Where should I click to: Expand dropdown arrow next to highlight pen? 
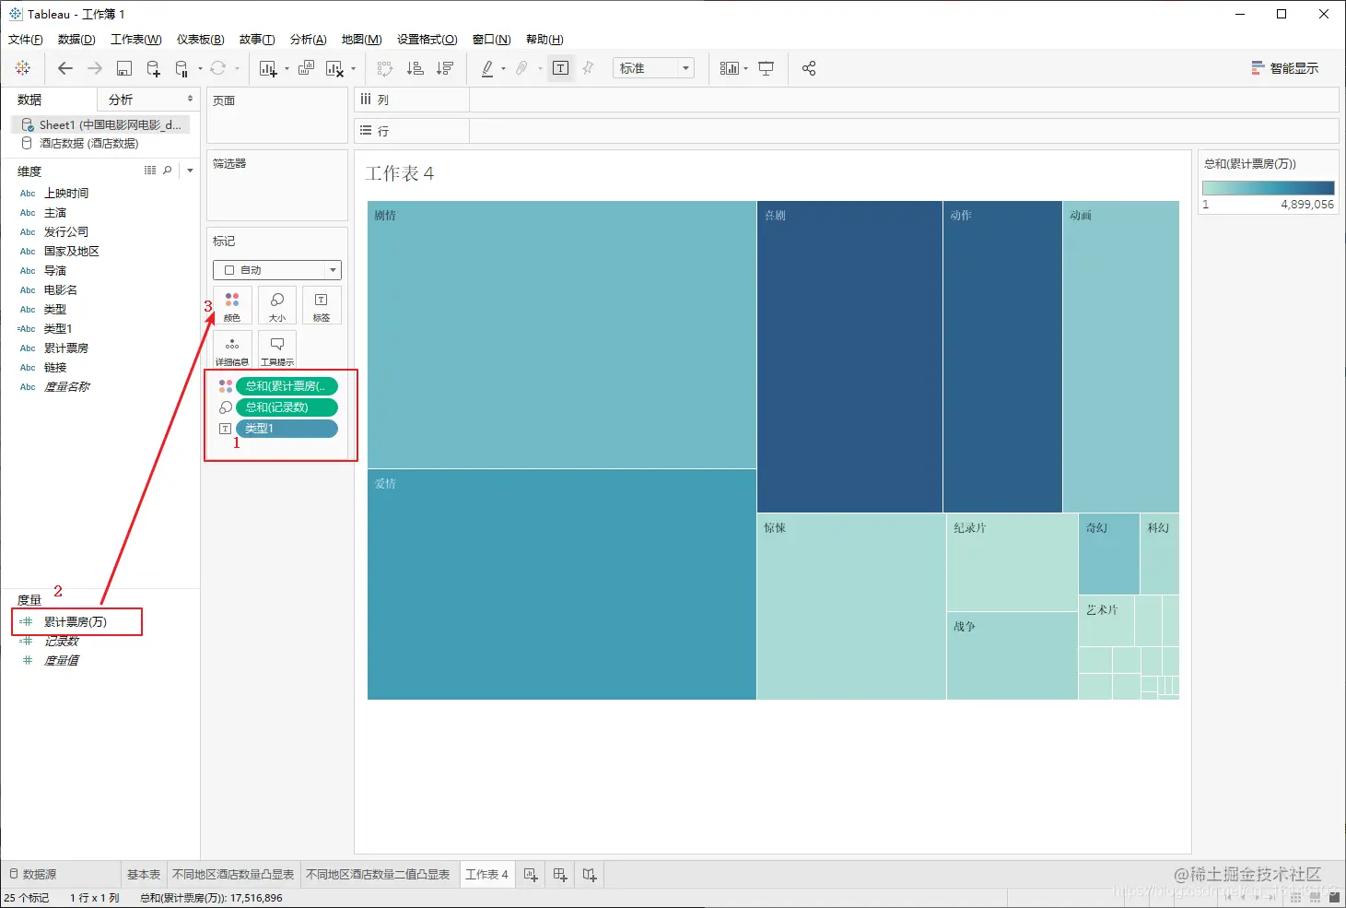(x=503, y=69)
